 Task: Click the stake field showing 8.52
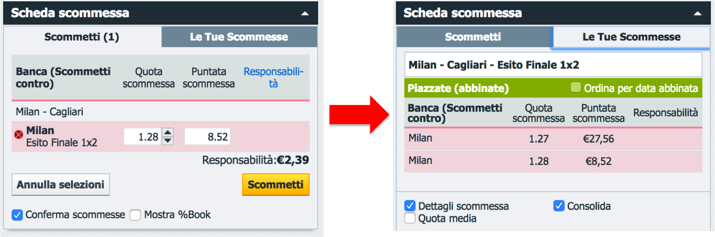point(207,136)
